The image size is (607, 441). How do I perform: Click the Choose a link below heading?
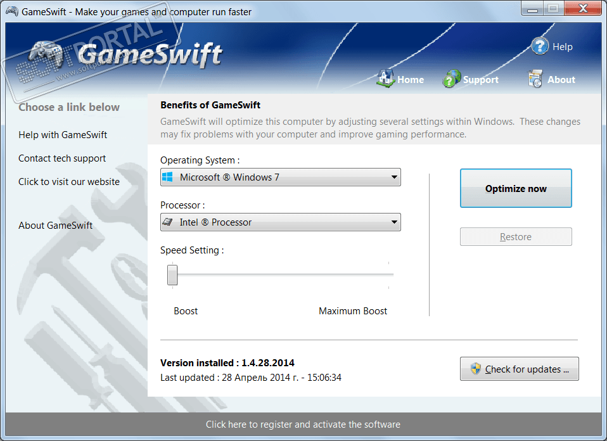69,107
